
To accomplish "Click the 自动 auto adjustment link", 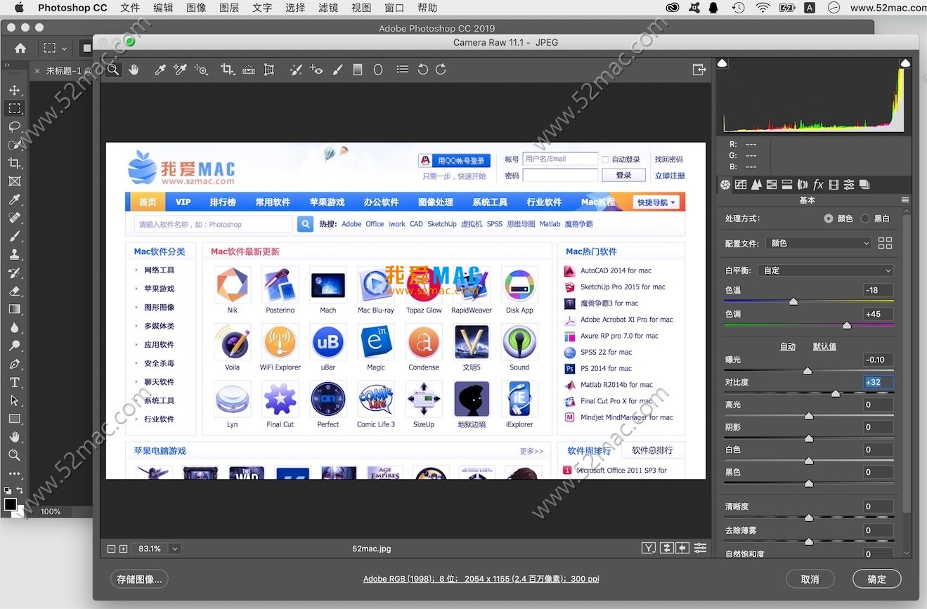I will tap(788, 346).
